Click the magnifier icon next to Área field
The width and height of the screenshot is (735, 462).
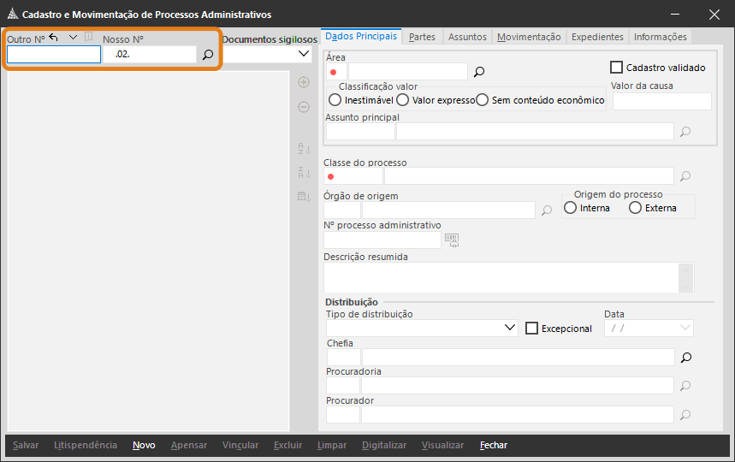479,72
